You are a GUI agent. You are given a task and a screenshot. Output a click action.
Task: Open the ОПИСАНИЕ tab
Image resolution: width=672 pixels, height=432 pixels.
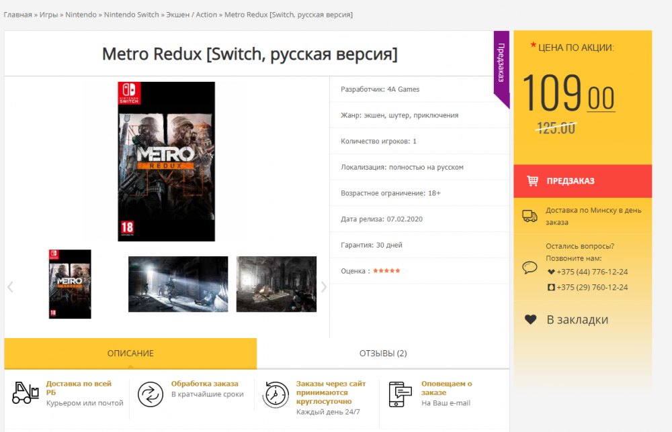(x=130, y=354)
